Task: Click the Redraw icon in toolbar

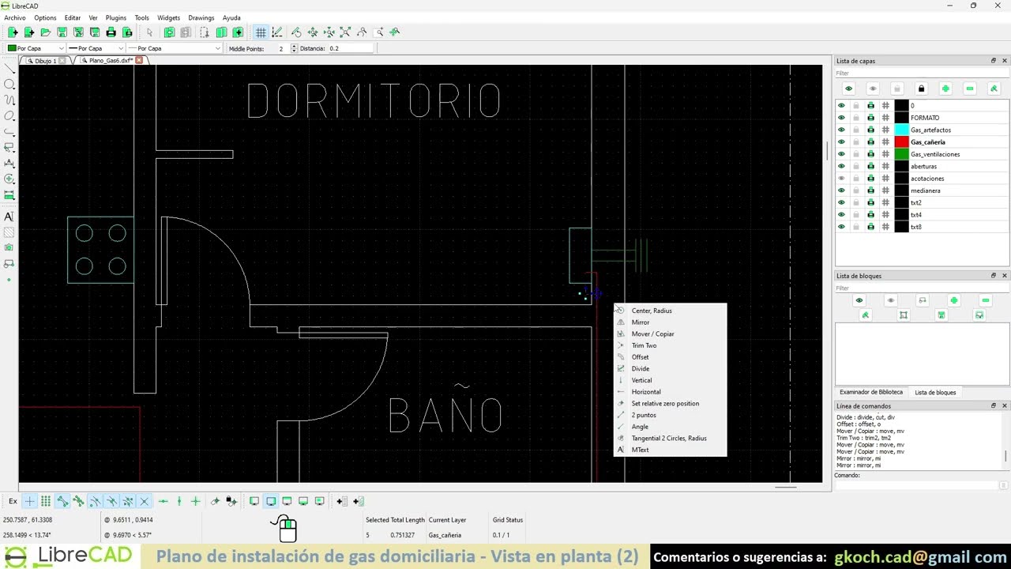Action: (296, 32)
